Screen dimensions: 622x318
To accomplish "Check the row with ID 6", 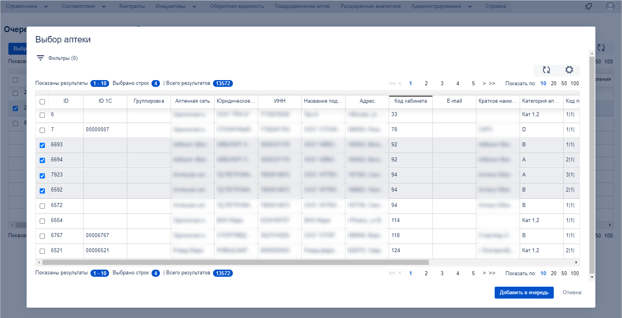I will tap(42, 115).
